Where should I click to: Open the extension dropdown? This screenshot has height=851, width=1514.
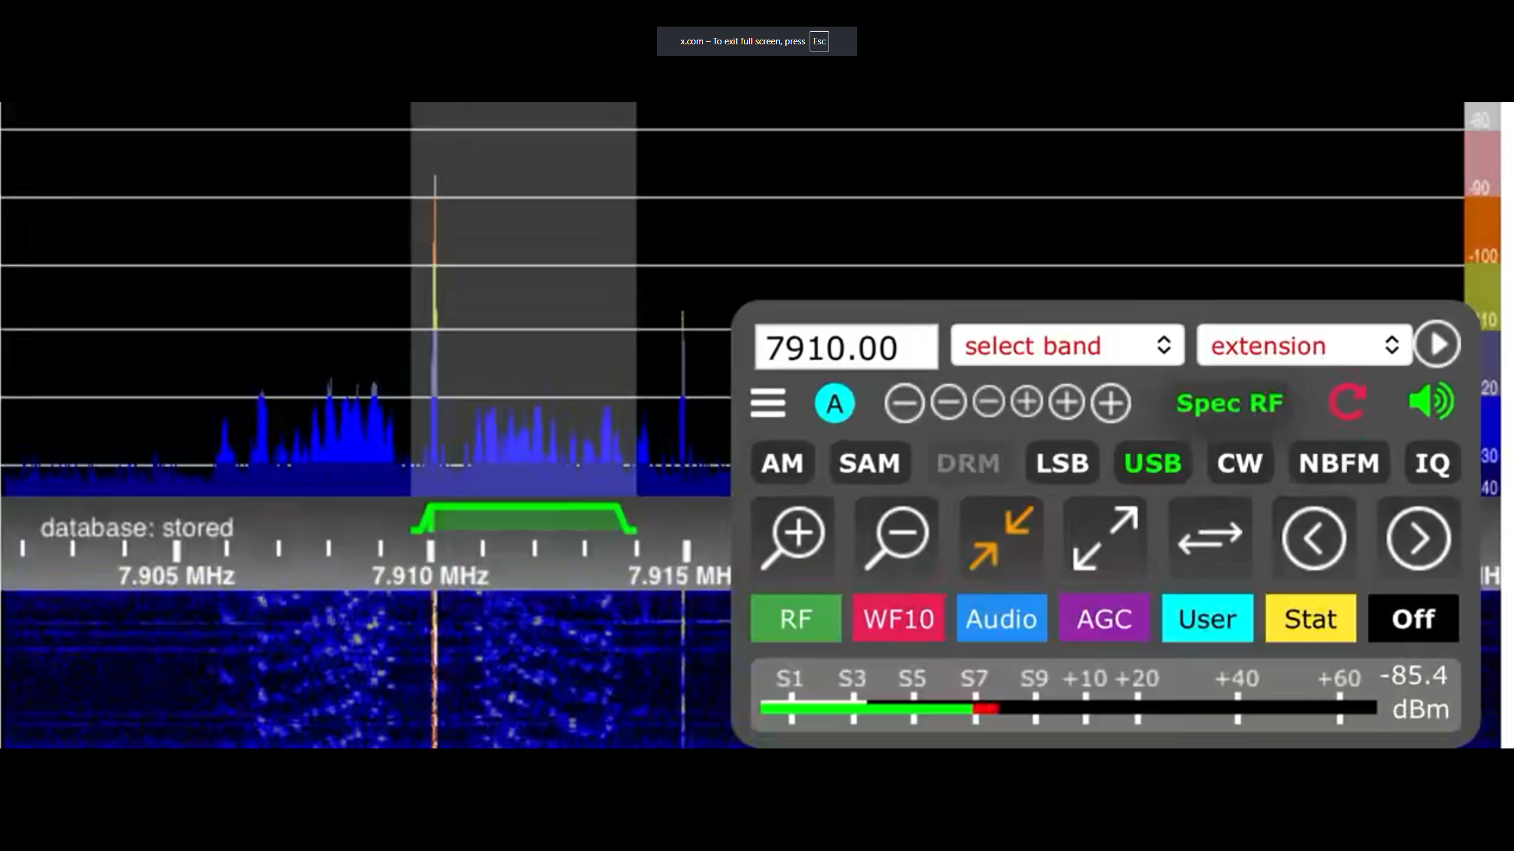pos(1303,346)
